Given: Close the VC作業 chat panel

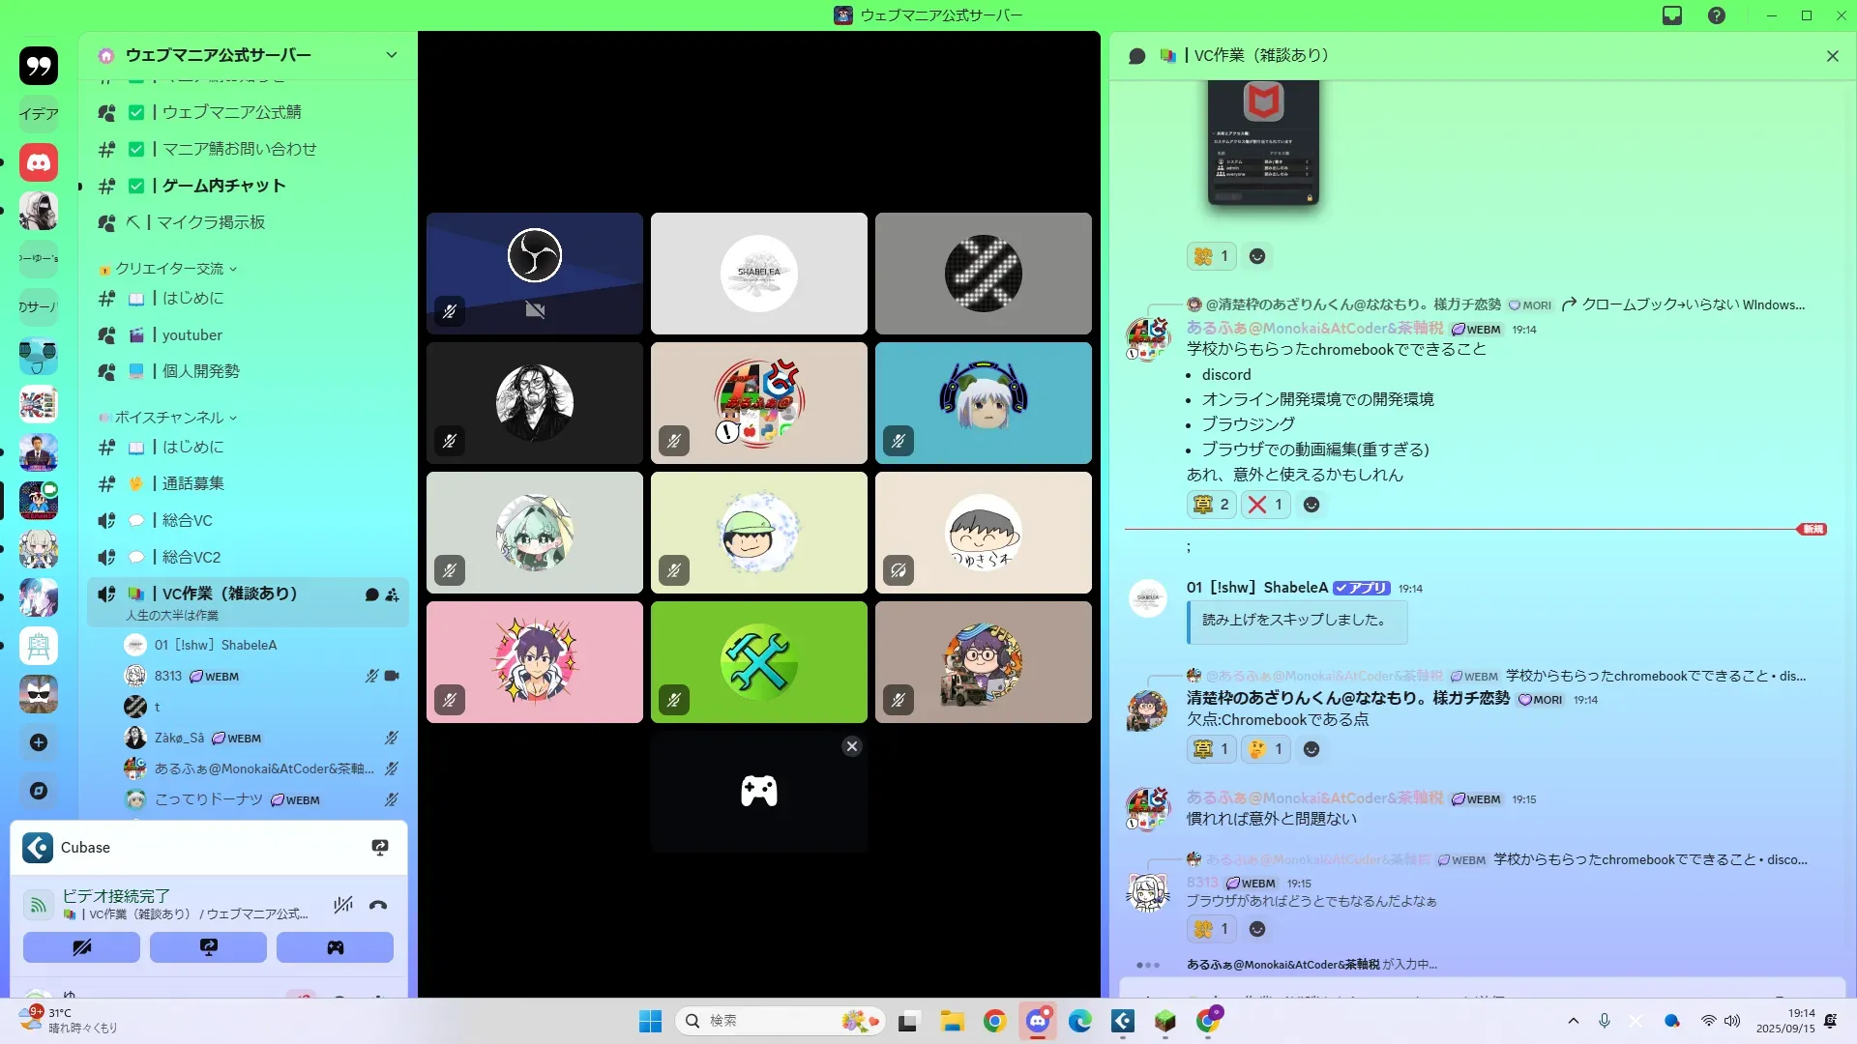Looking at the screenshot, I should [x=1832, y=56].
